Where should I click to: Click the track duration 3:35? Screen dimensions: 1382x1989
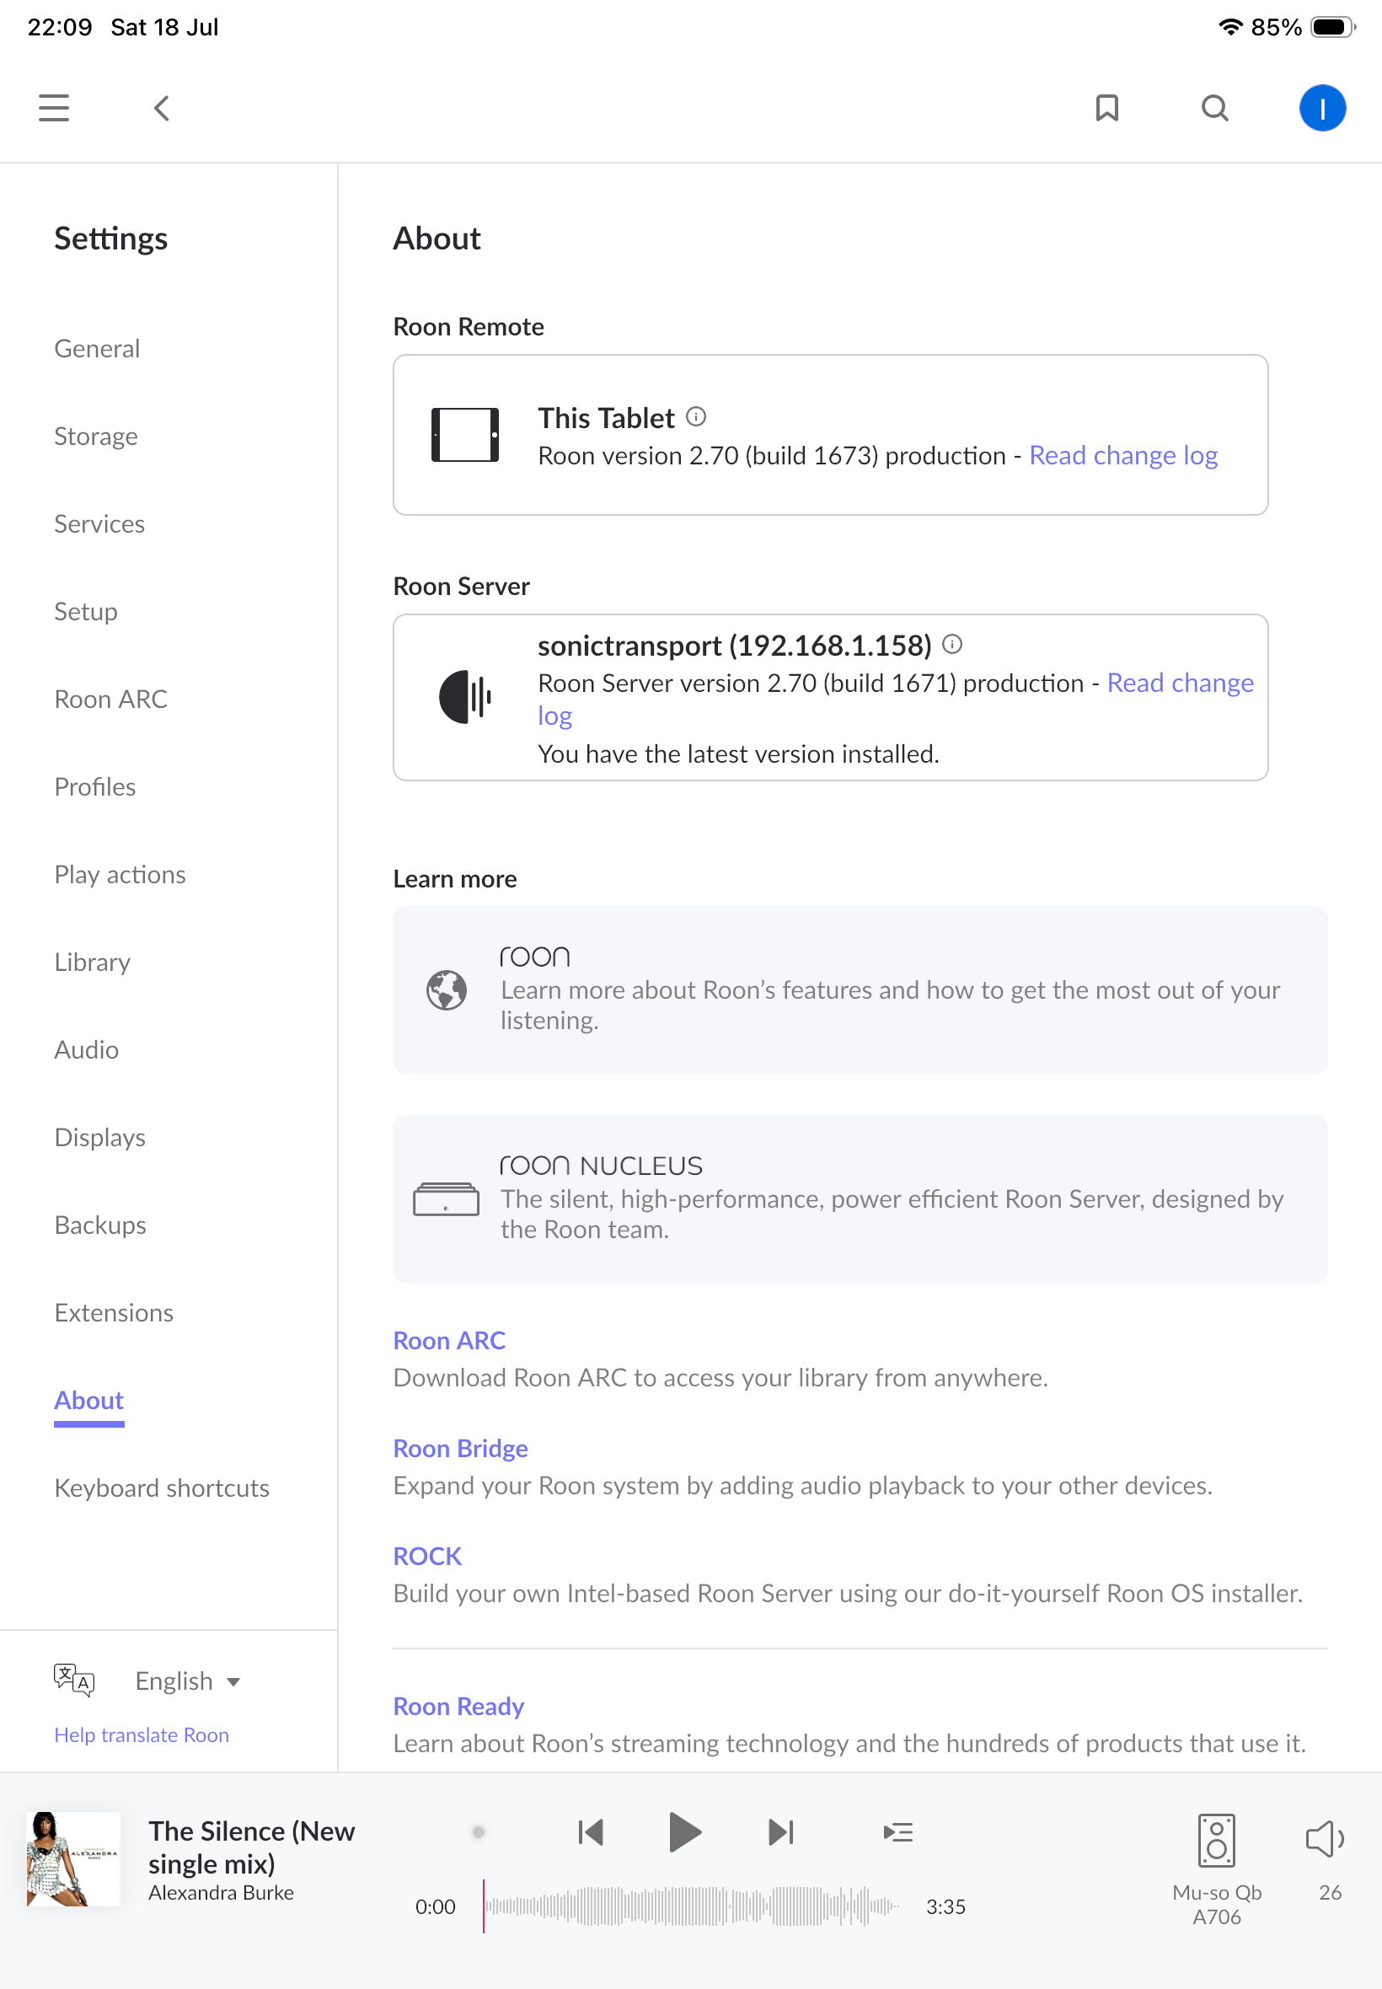945,1906
